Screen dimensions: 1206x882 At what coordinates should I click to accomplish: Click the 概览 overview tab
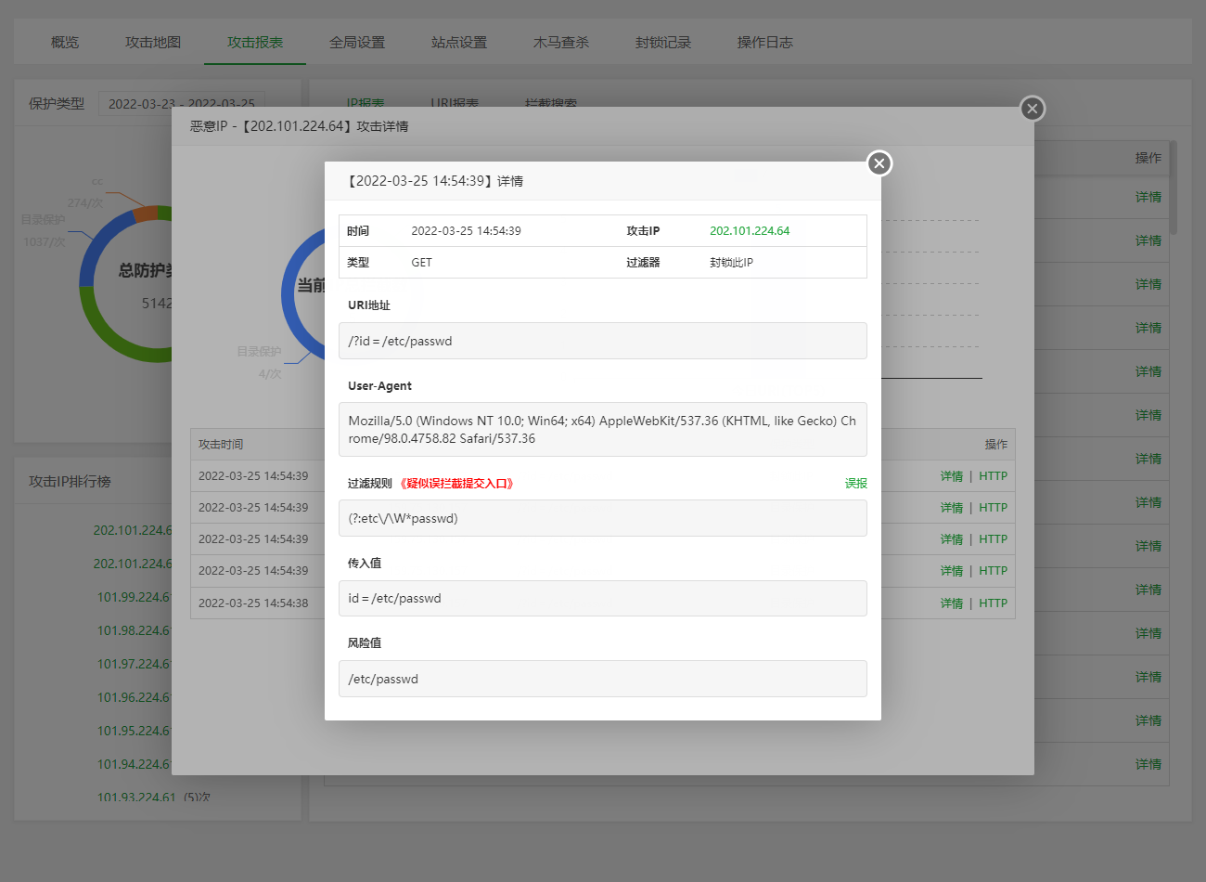click(65, 43)
